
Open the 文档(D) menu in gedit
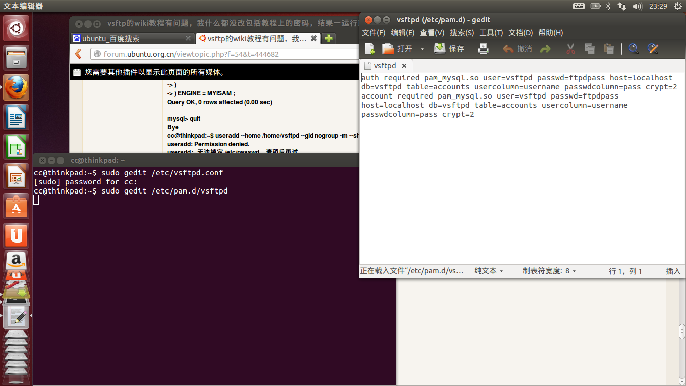(521, 33)
